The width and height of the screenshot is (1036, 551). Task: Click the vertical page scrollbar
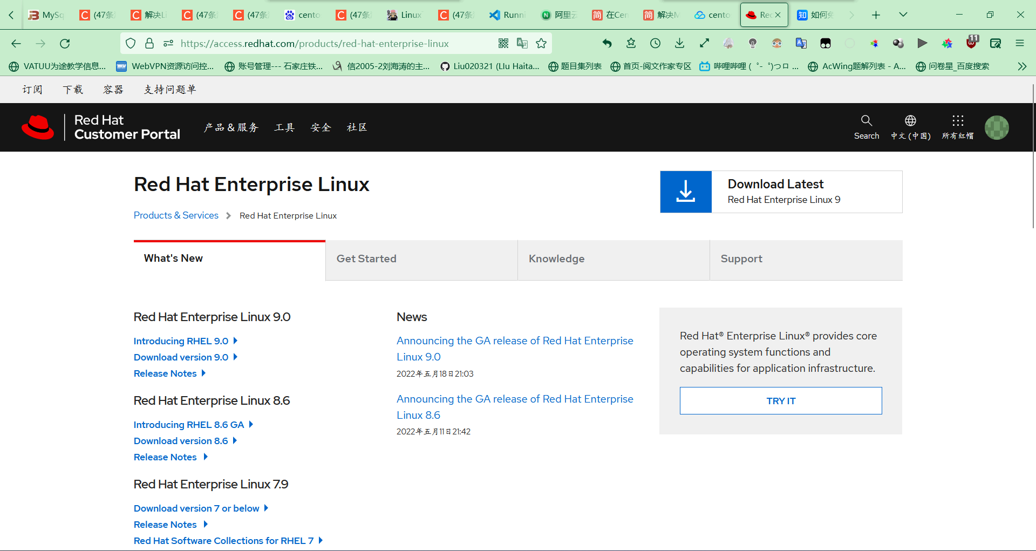[1032, 157]
